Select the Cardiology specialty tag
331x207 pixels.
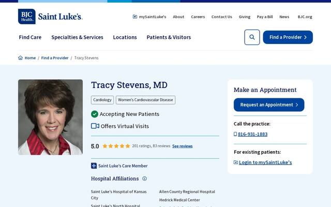[102, 100]
